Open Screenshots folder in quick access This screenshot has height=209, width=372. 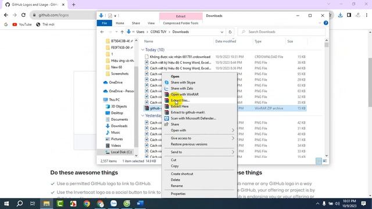(x=120, y=74)
